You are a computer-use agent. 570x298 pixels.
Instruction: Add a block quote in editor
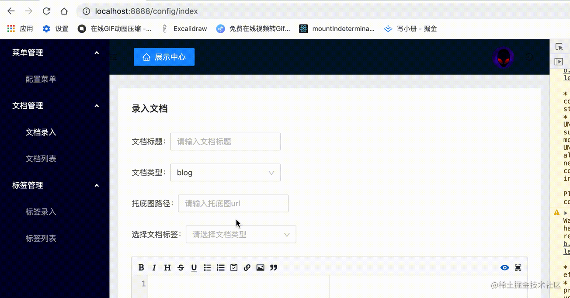pyautogui.click(x=274, y=267)
